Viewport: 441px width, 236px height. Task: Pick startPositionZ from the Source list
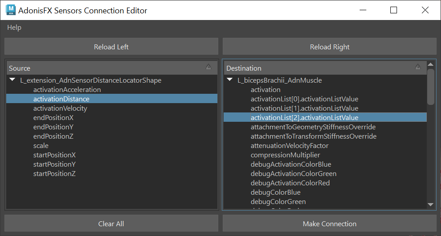click(54, 174)
